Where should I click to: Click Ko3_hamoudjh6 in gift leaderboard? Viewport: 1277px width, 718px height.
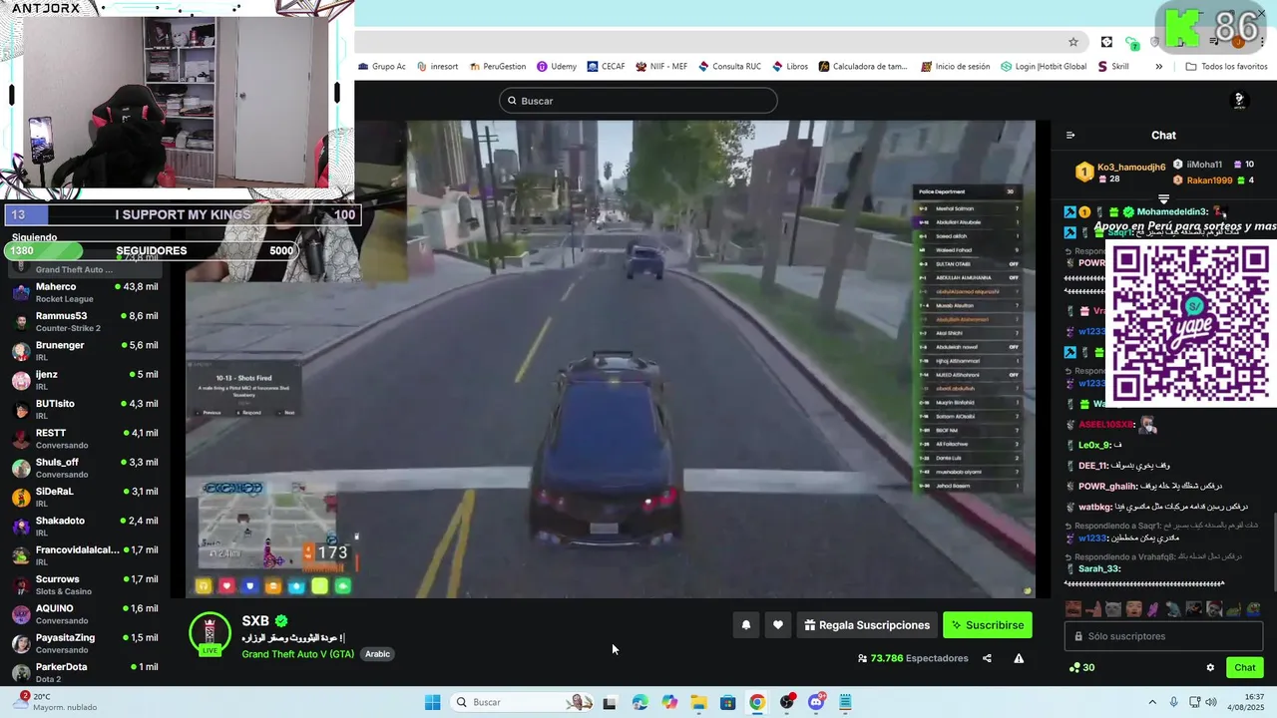click(x=1131, y=168)
